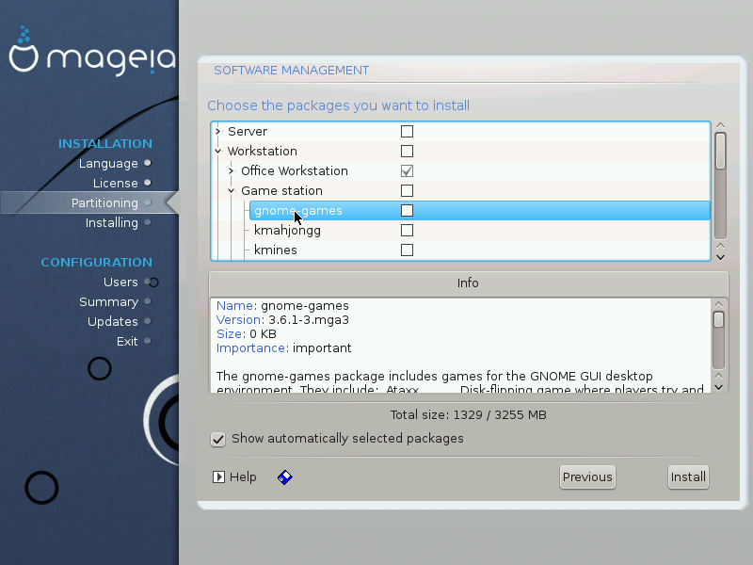Select the Game station tree item

tap(281, 191)
